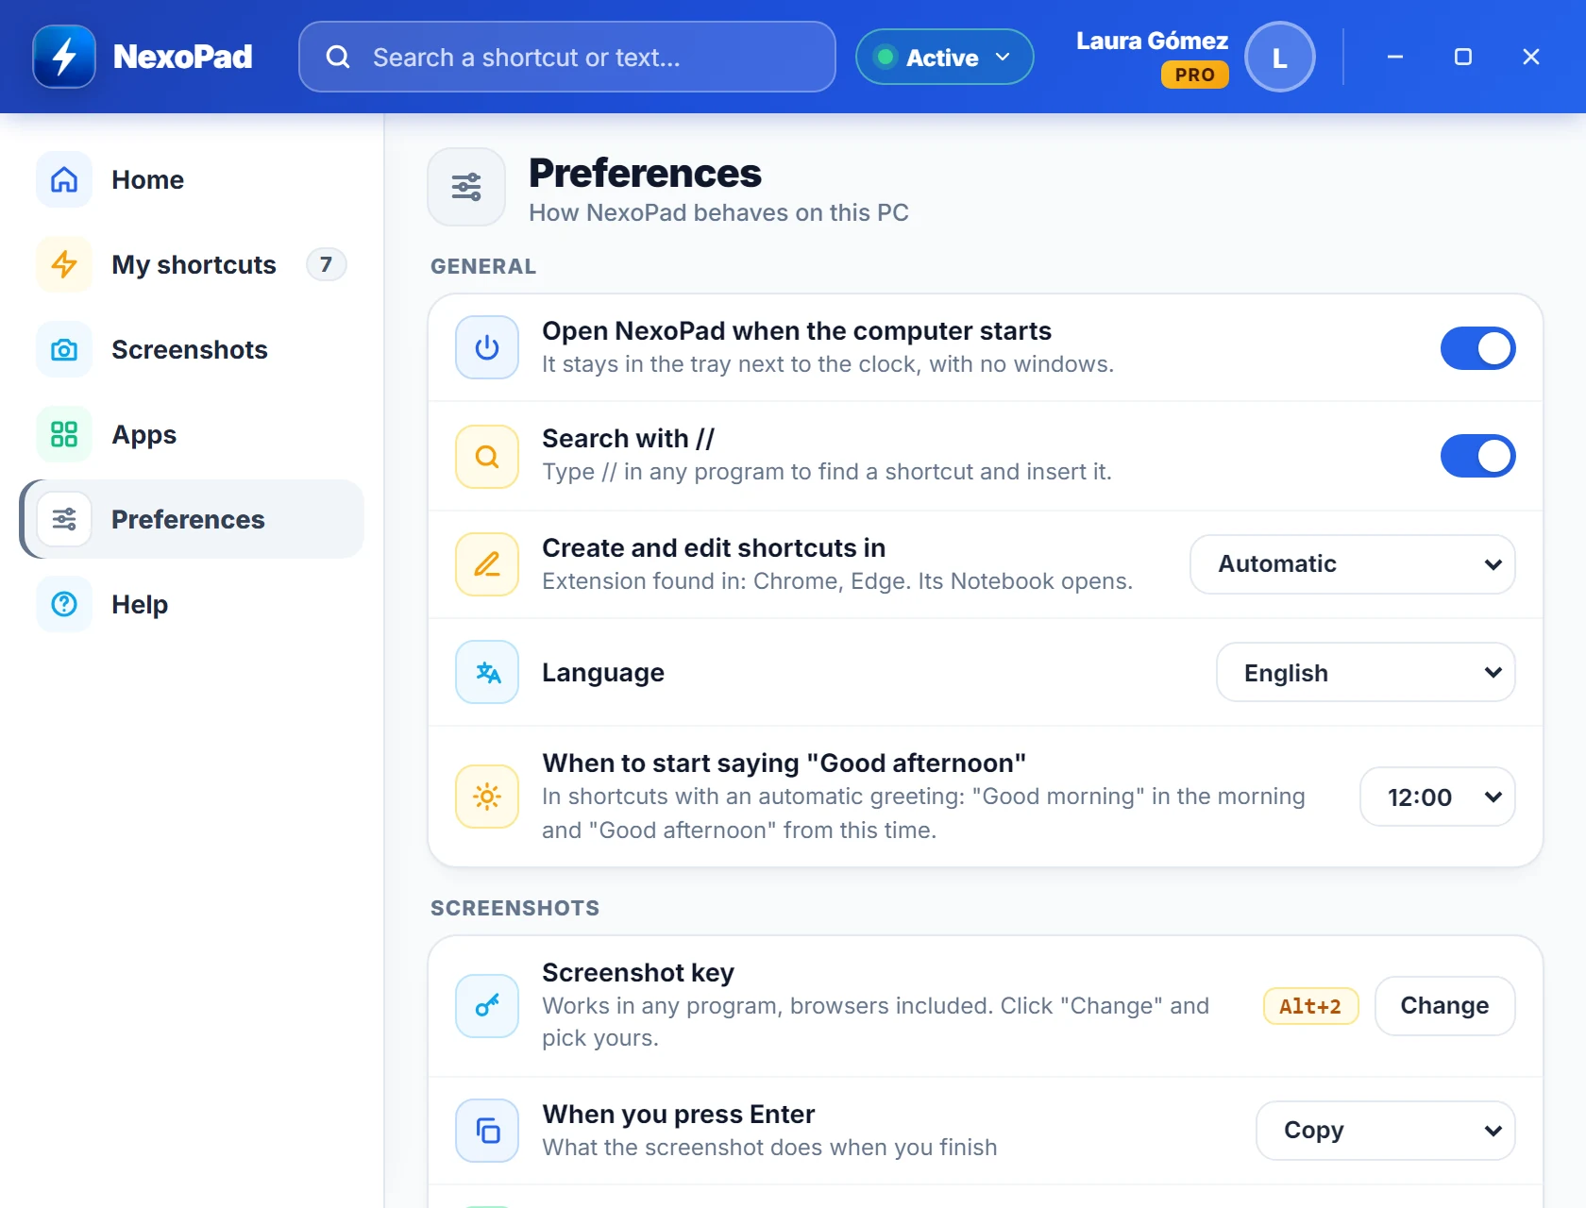Disable the Search with // switch
Image resolution: width=1586 pixels, height=1208 pixels.
click(x=1477, y=456)
